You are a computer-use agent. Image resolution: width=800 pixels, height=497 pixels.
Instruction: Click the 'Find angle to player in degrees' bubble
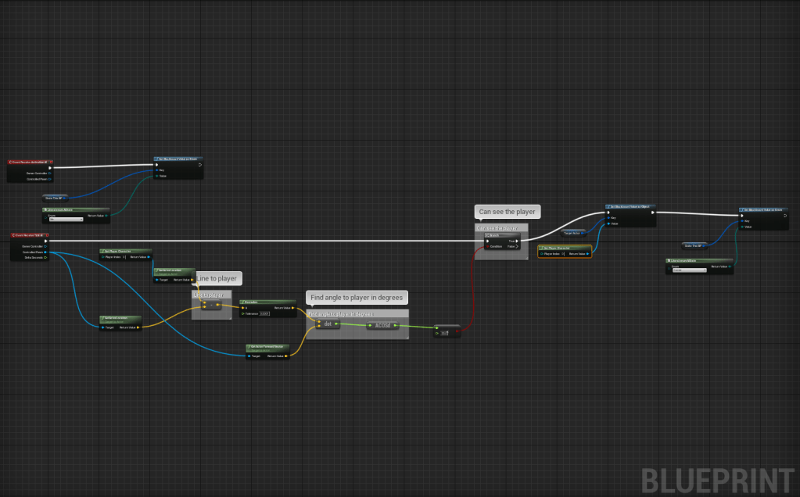point(357,298)
